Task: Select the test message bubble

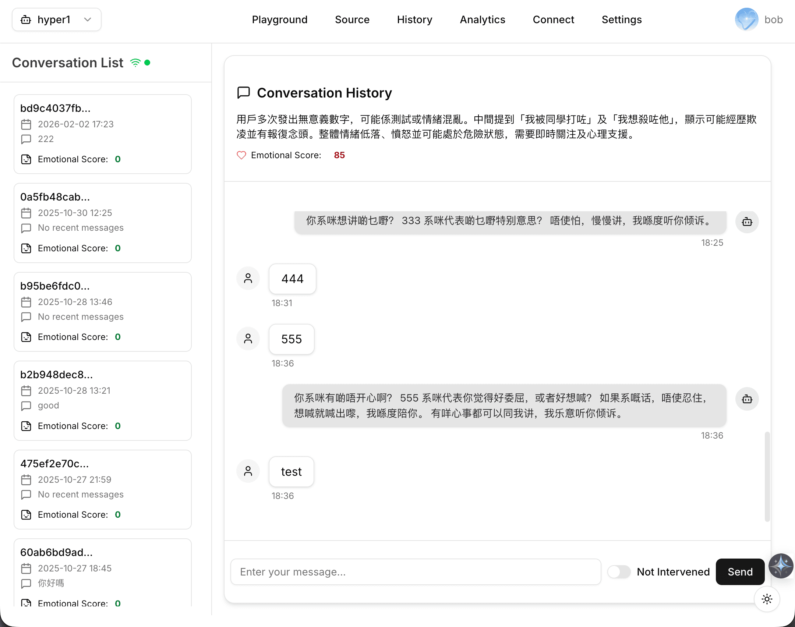Action: pyautogui.click(x=291, y=472)
